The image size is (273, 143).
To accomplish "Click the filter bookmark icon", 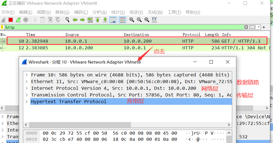I will coord(2,27).
